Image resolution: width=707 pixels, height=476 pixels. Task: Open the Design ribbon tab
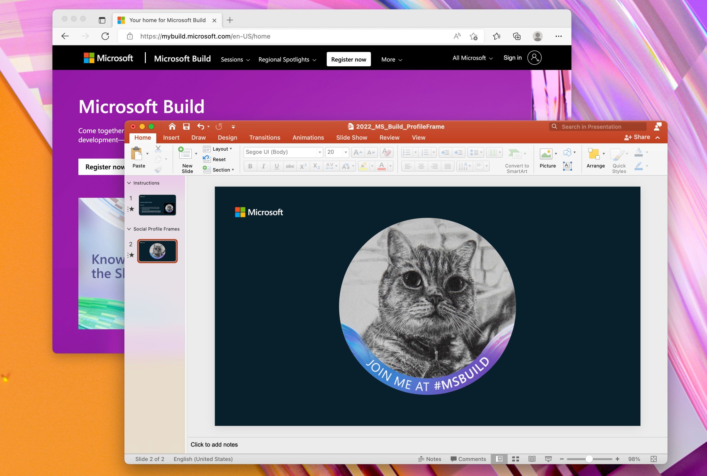tap(227, 138)
